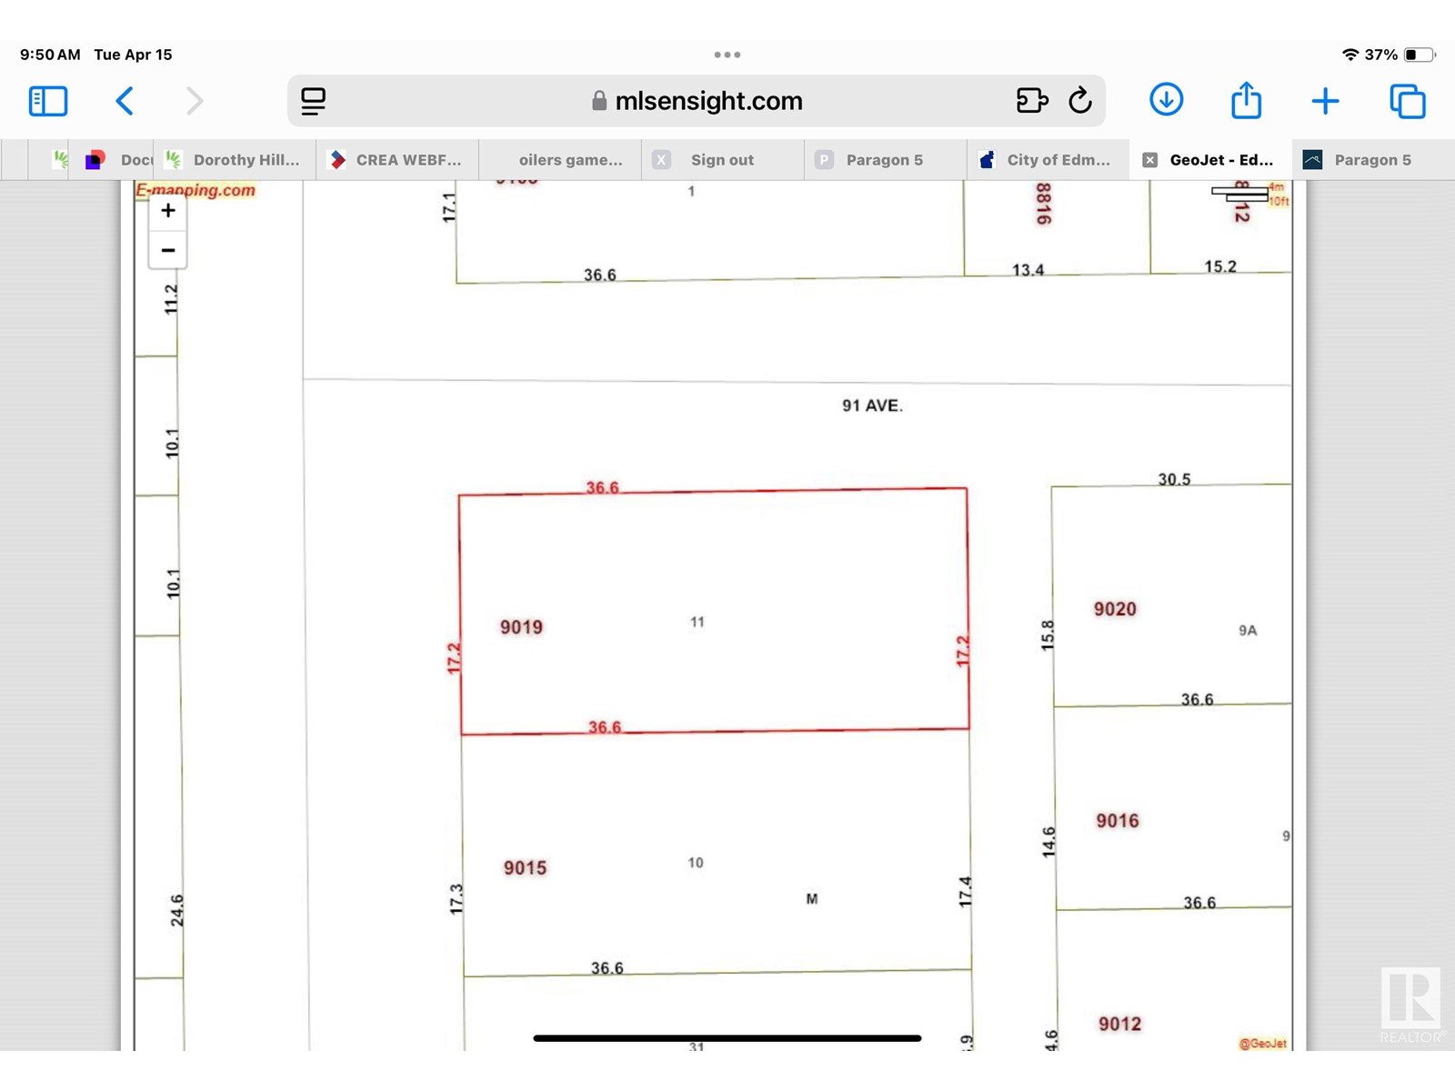
Task: Open the first Paragon 5 tab
Action: point(886,160)
